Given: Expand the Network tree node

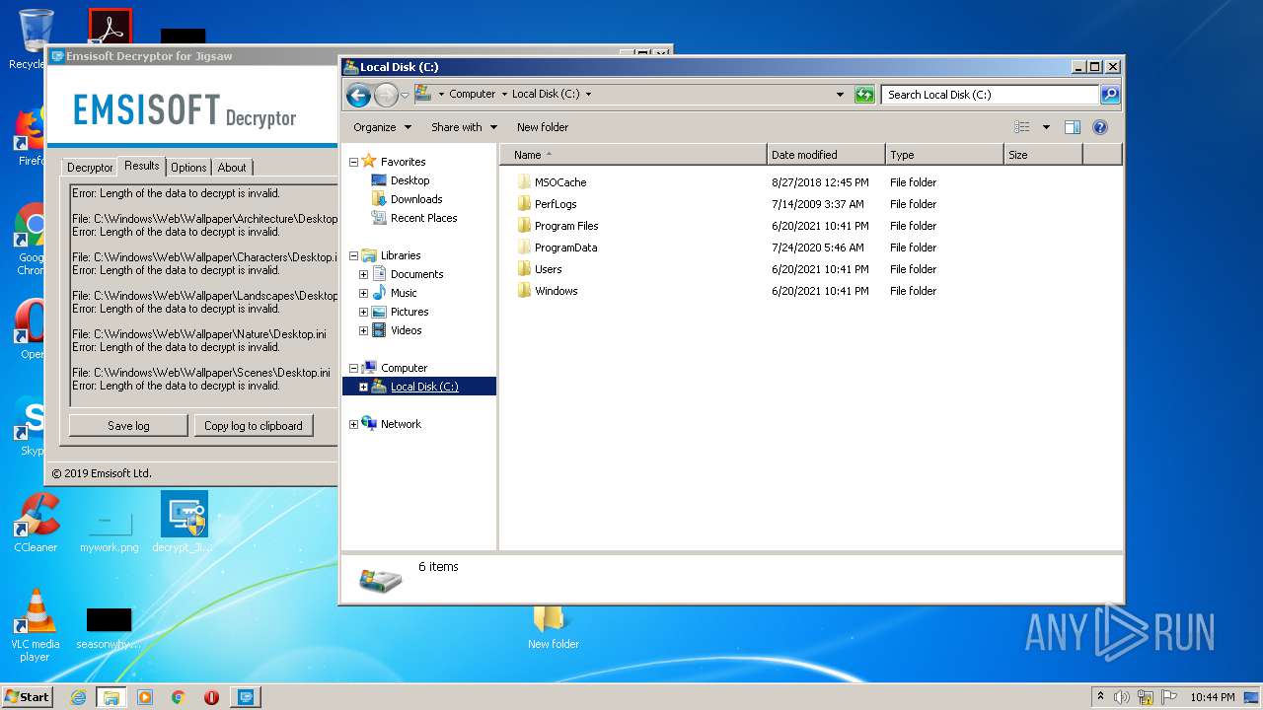Looking at the screenshot, I should point(353,424).
